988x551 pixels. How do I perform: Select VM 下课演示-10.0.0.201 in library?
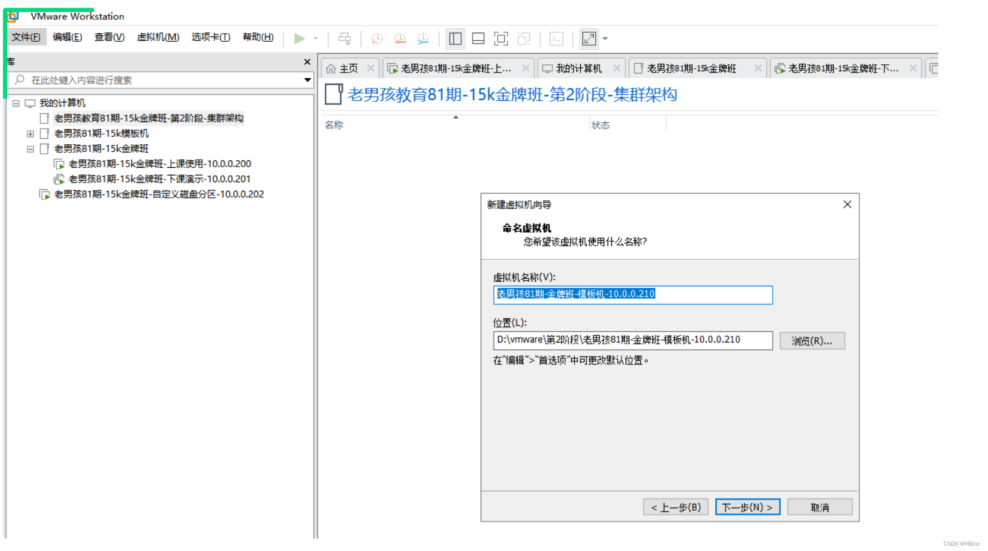pos(159,179)
